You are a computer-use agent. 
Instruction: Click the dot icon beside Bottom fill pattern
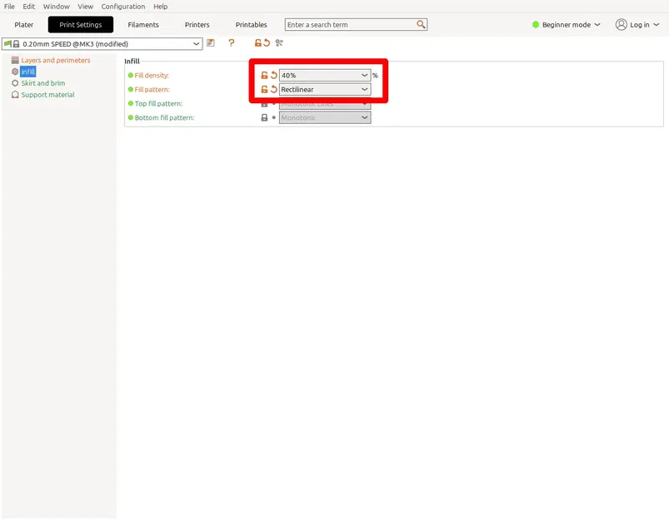[274, 117]
